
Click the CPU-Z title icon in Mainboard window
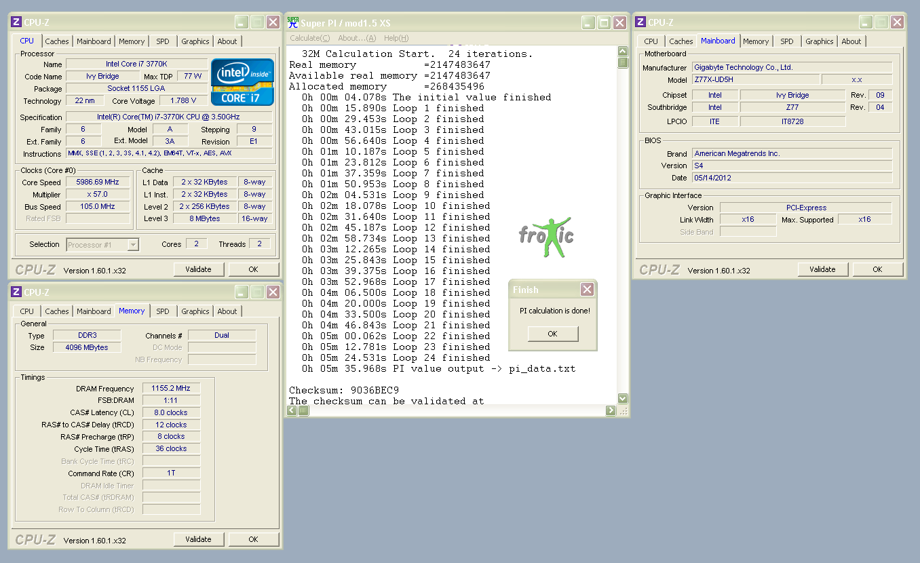pyautogui.click(x=641, y=22)
